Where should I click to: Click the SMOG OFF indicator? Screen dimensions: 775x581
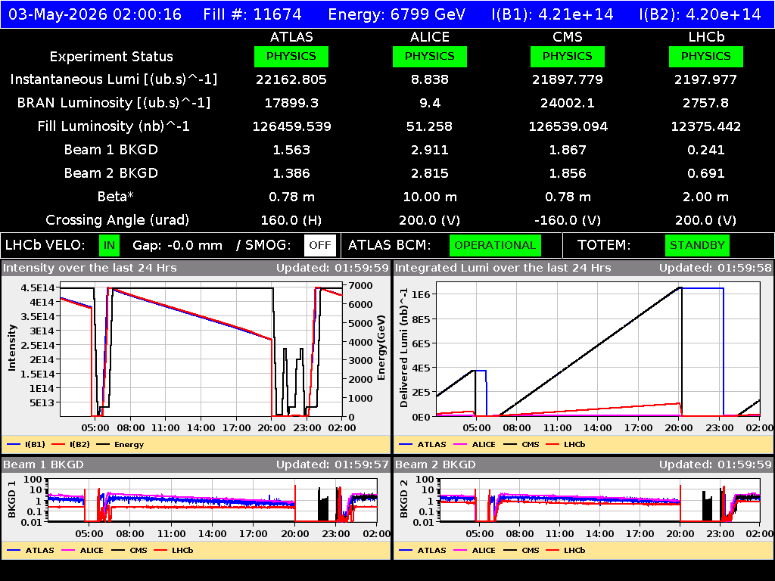pyautogui.click(x=320, y=246)
